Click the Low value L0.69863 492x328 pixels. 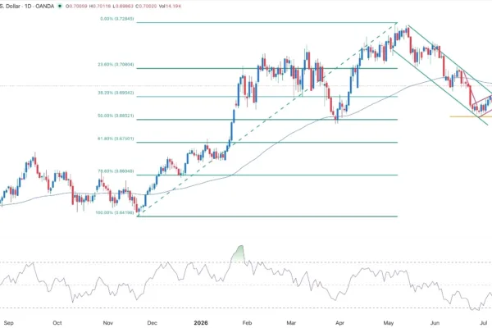click(x=123, y=6)
